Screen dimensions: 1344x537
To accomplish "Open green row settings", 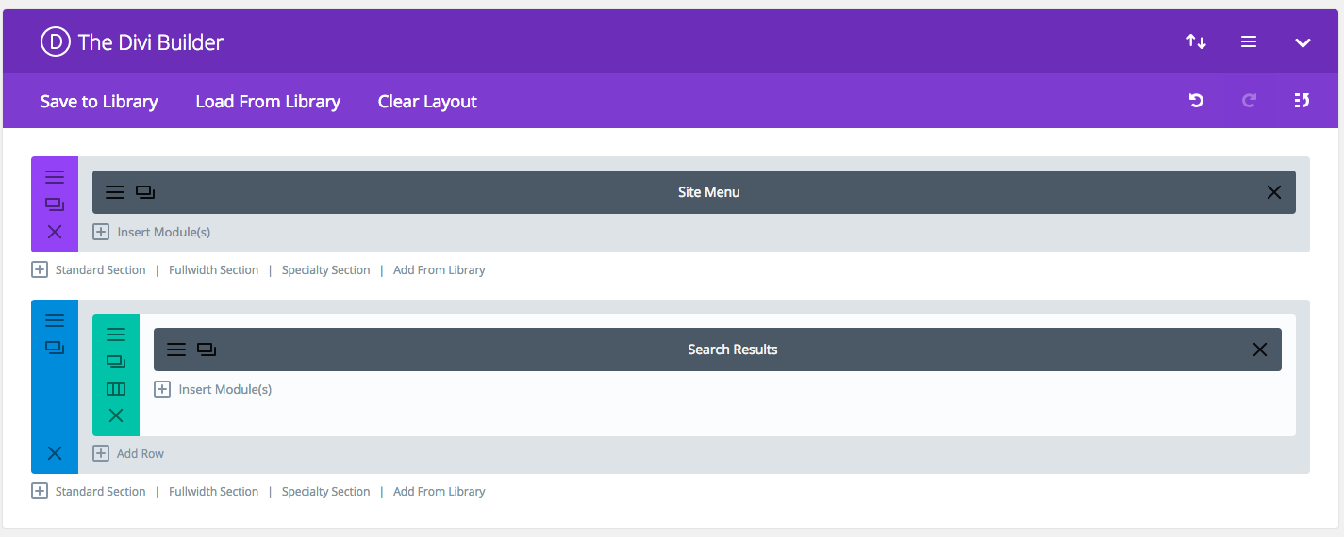I will 116,334.
